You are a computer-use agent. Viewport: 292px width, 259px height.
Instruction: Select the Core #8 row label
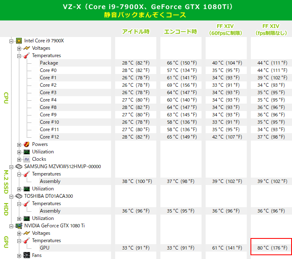click(x=48, y=107)
